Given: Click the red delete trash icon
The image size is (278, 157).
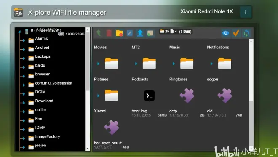Looking at the screenshot, I should coord(109,33).
